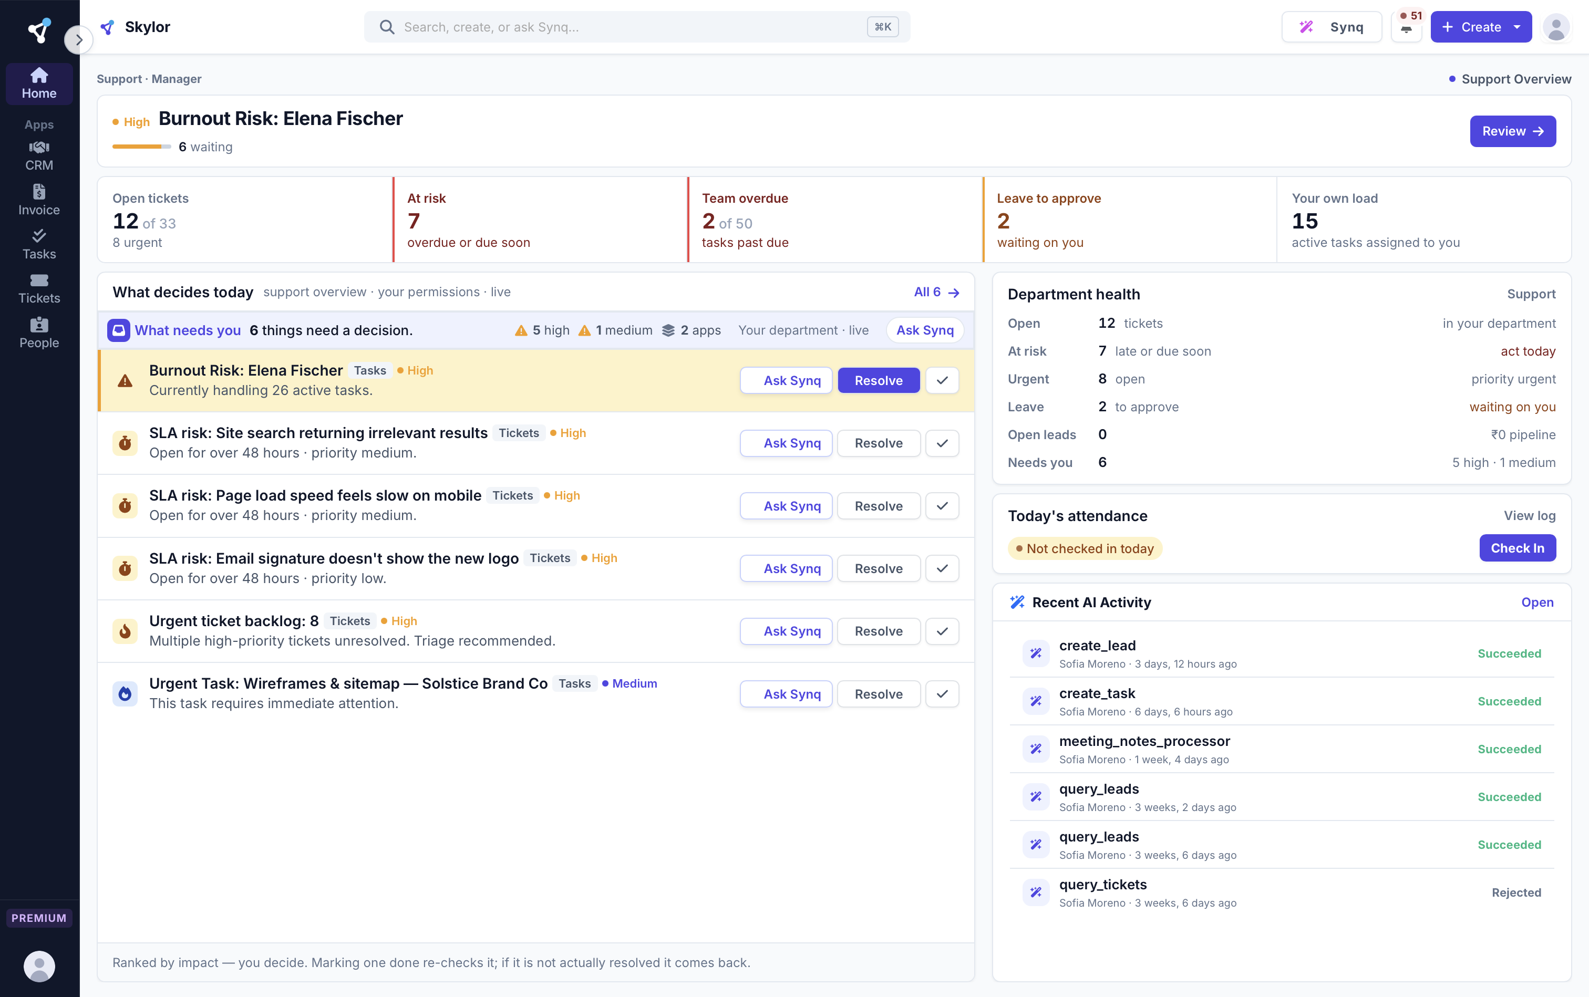Open the Home sidebar item
The image size is (1589, 997).
pos(39,84)
